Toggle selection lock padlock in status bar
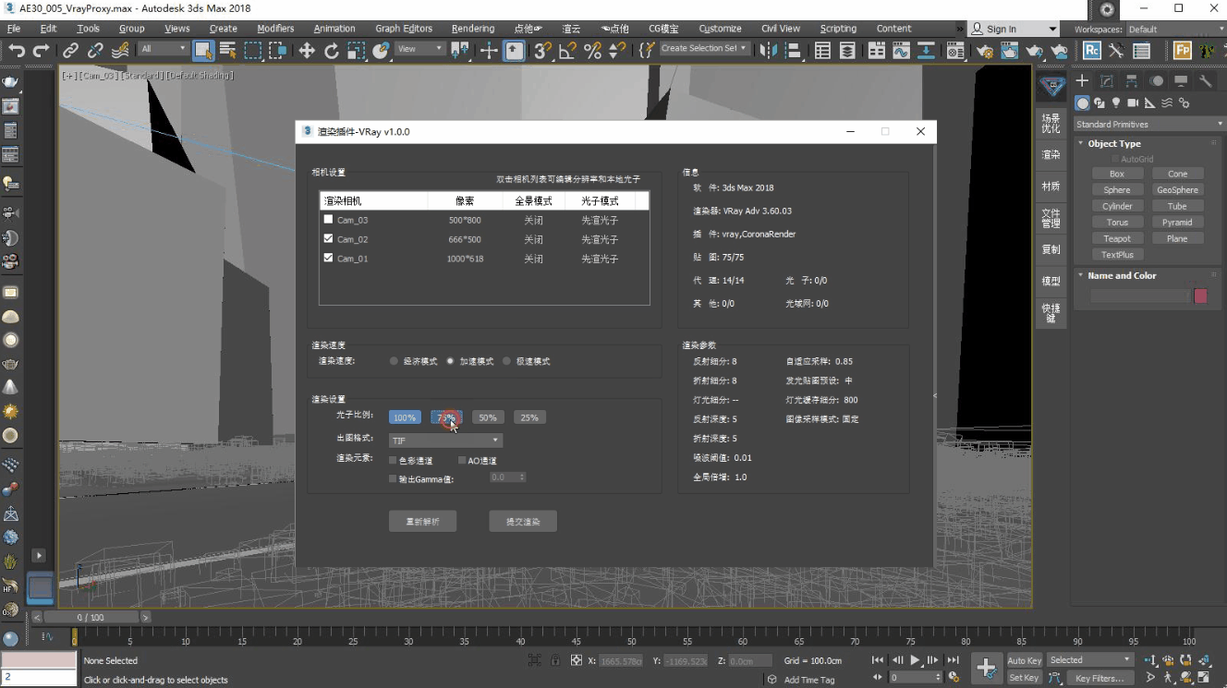 pyautogui.click(x=555, y=660)
